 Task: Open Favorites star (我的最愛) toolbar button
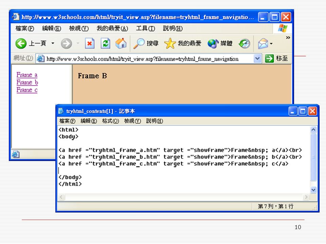pyautogui.click(x=183, y=43)
